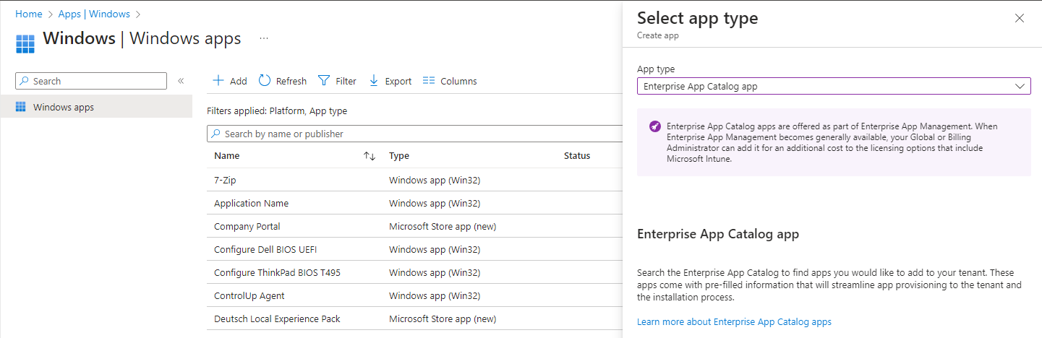The image size is (1042, 338).
Task: Export the app list
Action: coord(390,81)
